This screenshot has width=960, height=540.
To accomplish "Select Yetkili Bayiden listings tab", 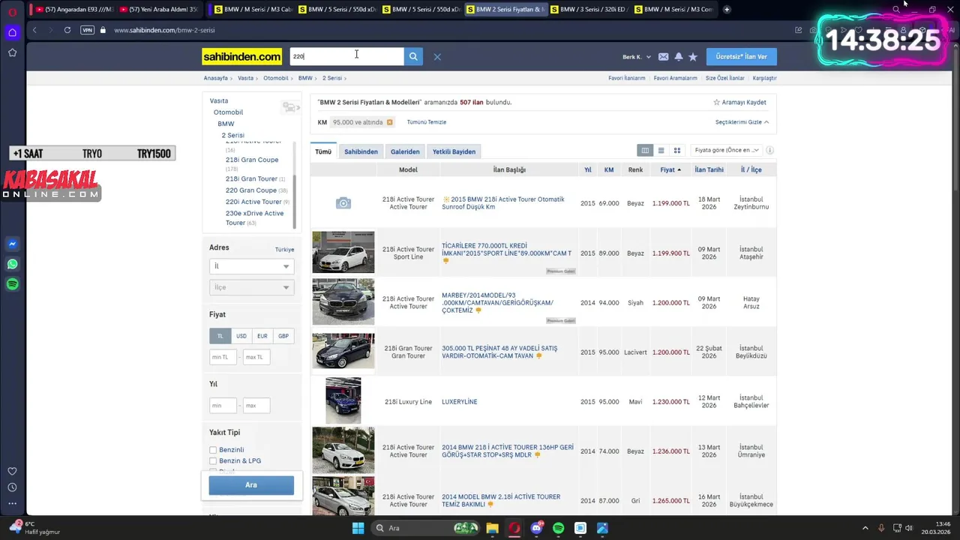I will click(x=454, y=151).
